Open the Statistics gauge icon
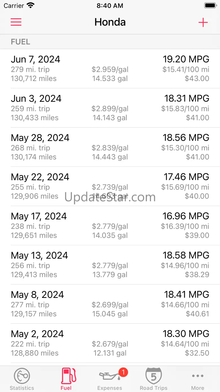This screenshot has width=220, height=392. point(22,376)
